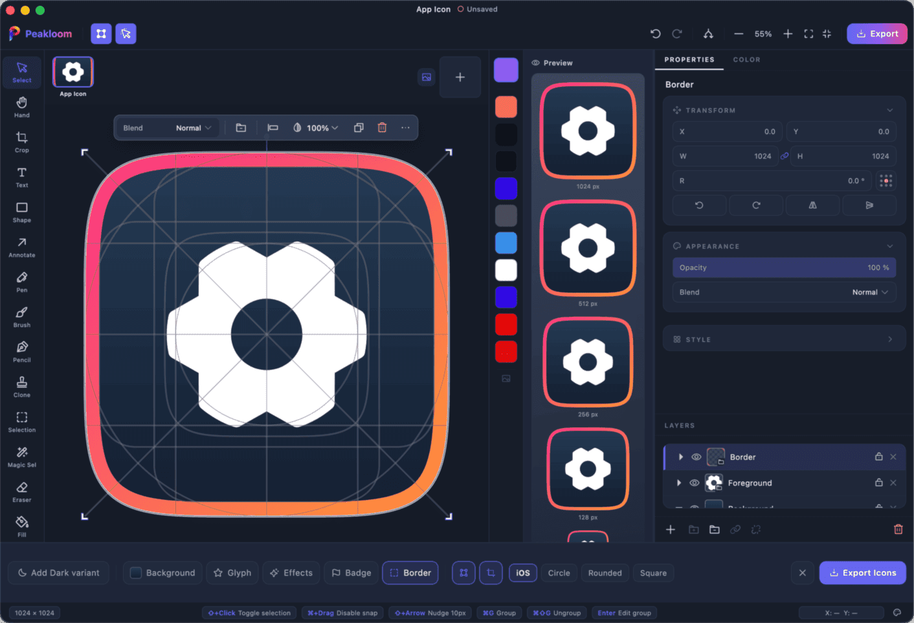Expand the Foreground layer group
This screenshot has width=914, height=623.
(679, 483)
